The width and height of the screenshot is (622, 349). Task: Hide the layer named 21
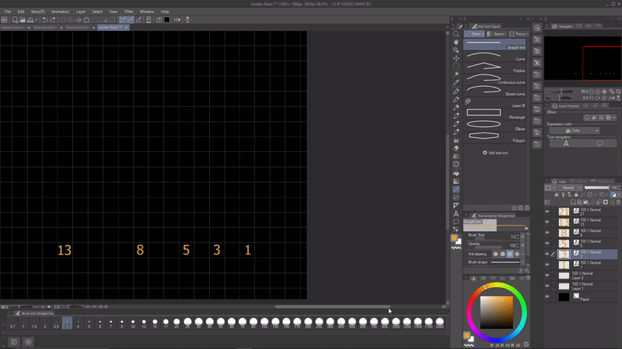tap(547, 212)
